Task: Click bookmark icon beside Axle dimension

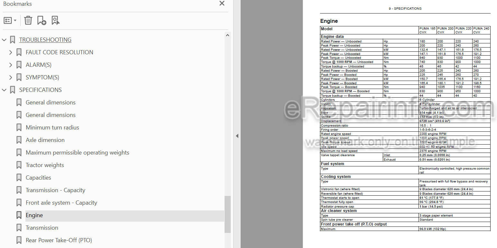Action: pyautogui.click(x=19, y=140)
